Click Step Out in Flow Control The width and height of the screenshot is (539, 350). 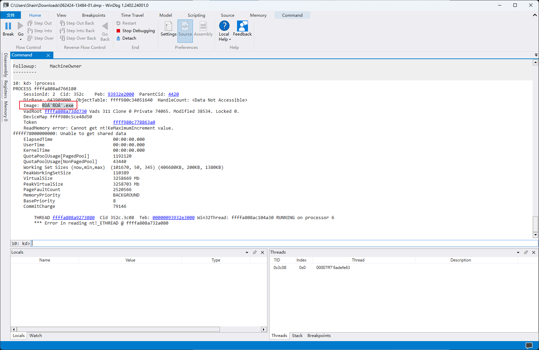click(40, 23)
